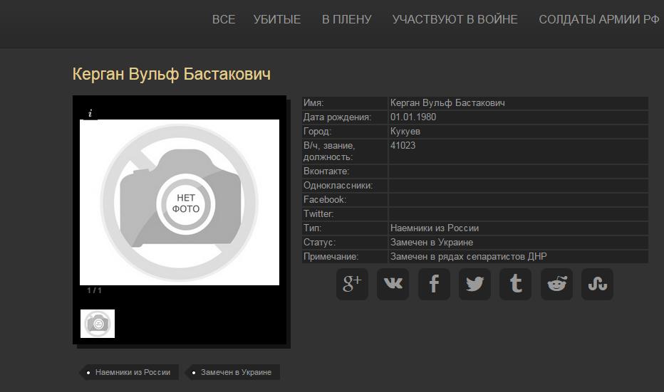Viewport: 664px width, 392px height.
Task: Click the Примечание label
Action: 331,256
